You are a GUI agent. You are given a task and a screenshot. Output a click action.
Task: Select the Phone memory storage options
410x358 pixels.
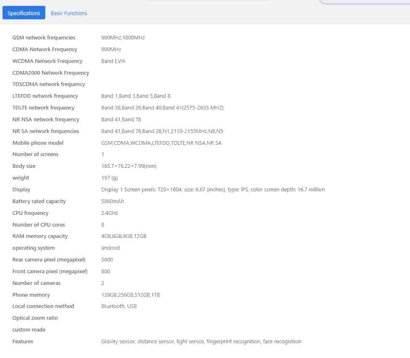coord(131,295)
